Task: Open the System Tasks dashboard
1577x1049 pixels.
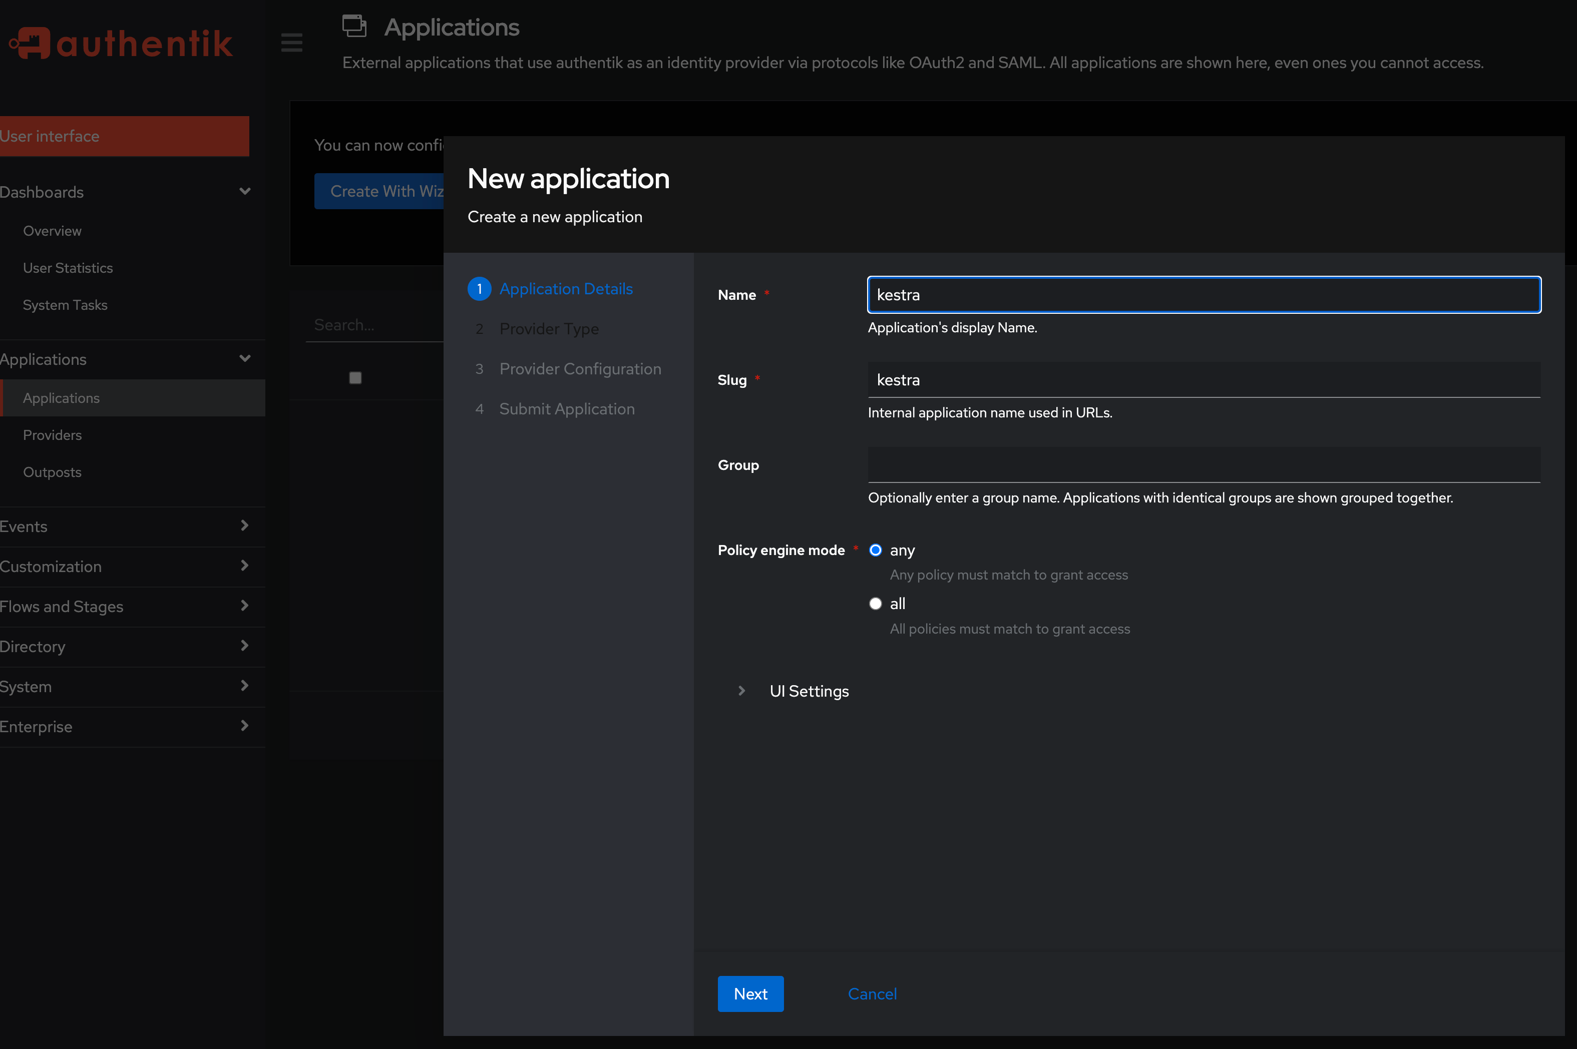Action: (64, 305)
